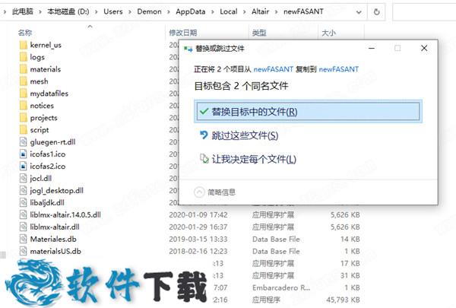This screenshot has width=456, height=308.
Task: Close the 替换或跳过文件 dialog
Action: [x=424, y=48]
